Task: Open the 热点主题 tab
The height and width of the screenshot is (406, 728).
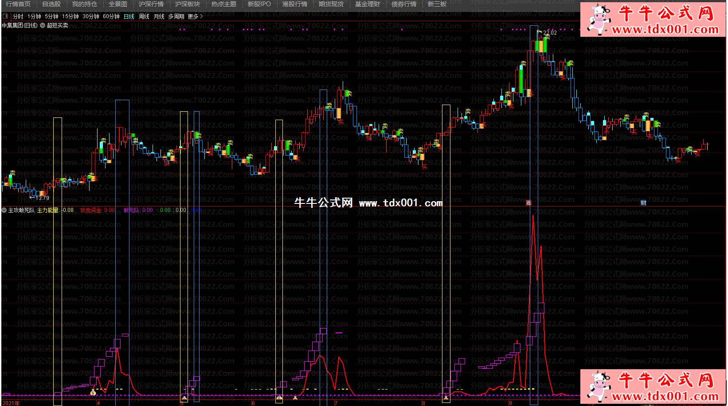Action: pyautogui.click(x=224, y=4)
